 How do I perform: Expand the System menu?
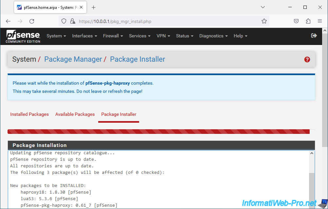pos(56,36)
